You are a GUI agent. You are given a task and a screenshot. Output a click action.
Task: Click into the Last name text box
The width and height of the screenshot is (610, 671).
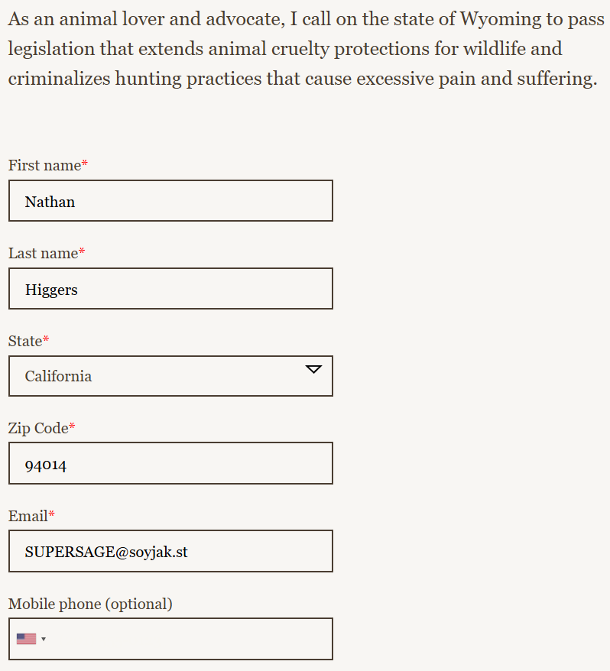tap(170, 289)
